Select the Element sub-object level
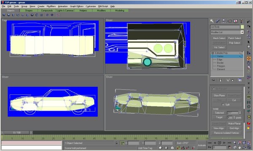 (x=221, y=69)
